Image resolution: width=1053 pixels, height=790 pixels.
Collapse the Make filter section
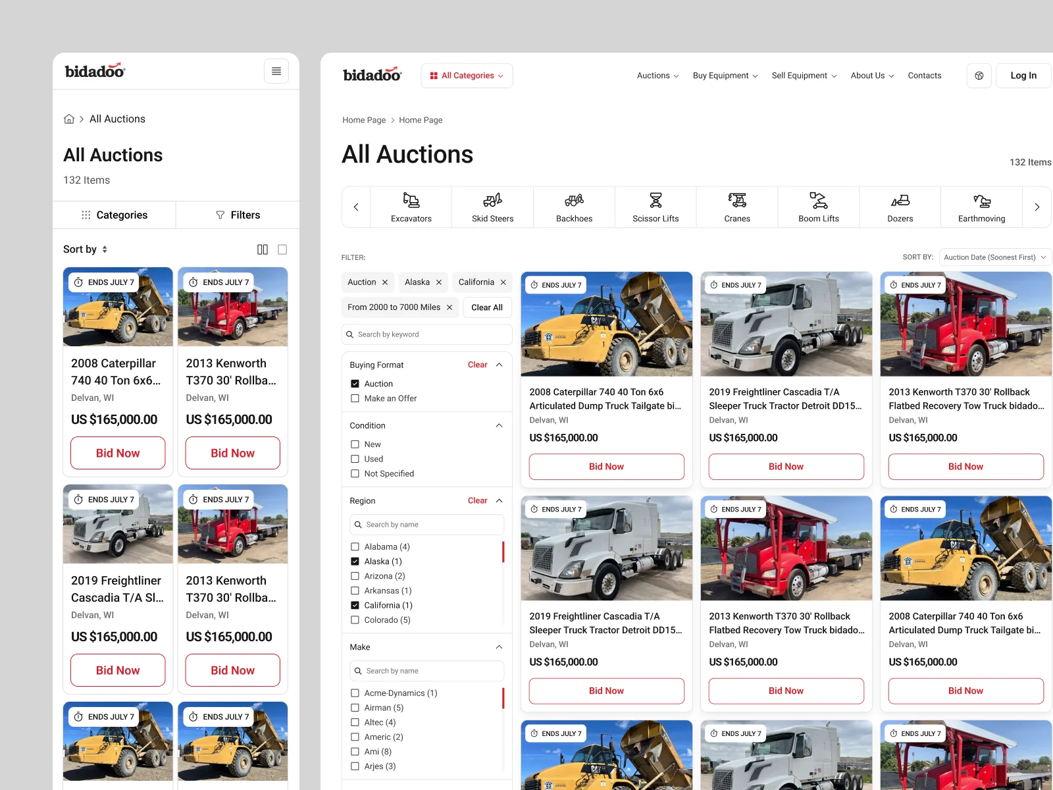499,647
